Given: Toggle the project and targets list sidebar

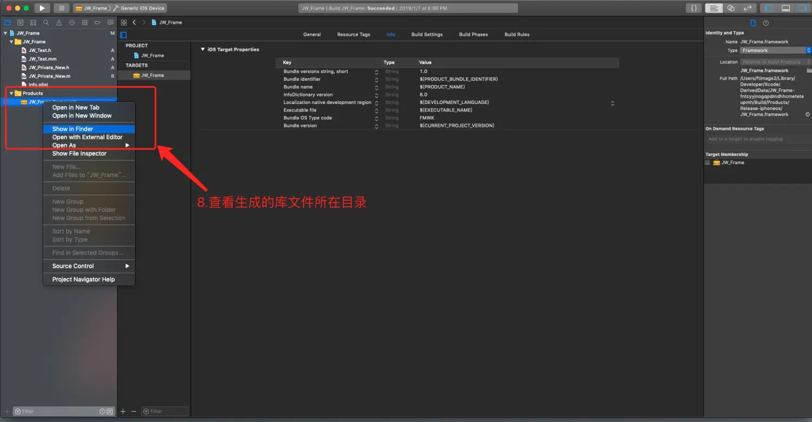Looking at the screenshot, I should (x=123, y=35).
